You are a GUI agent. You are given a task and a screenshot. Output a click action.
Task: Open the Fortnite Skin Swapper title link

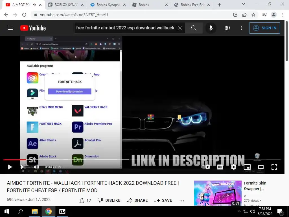255,186
